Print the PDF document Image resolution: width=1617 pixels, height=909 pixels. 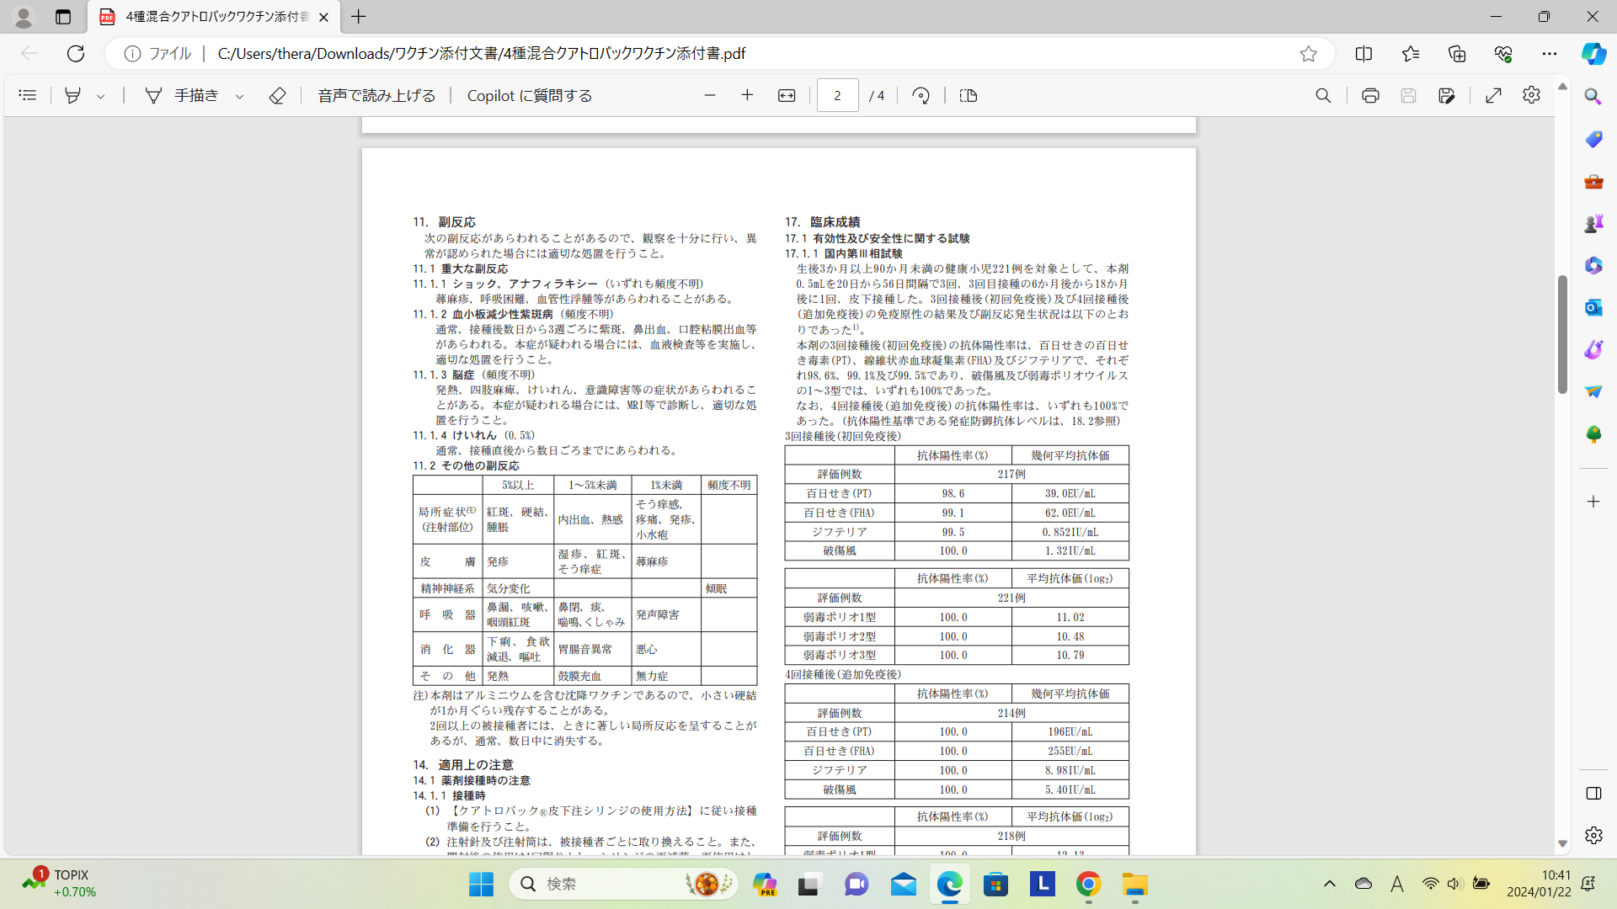click(x=1370, y=95)
